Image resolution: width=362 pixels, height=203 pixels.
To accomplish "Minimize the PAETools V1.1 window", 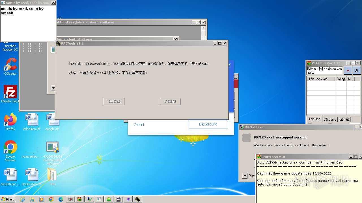I will pyautogui.click(x=215, y=43).
